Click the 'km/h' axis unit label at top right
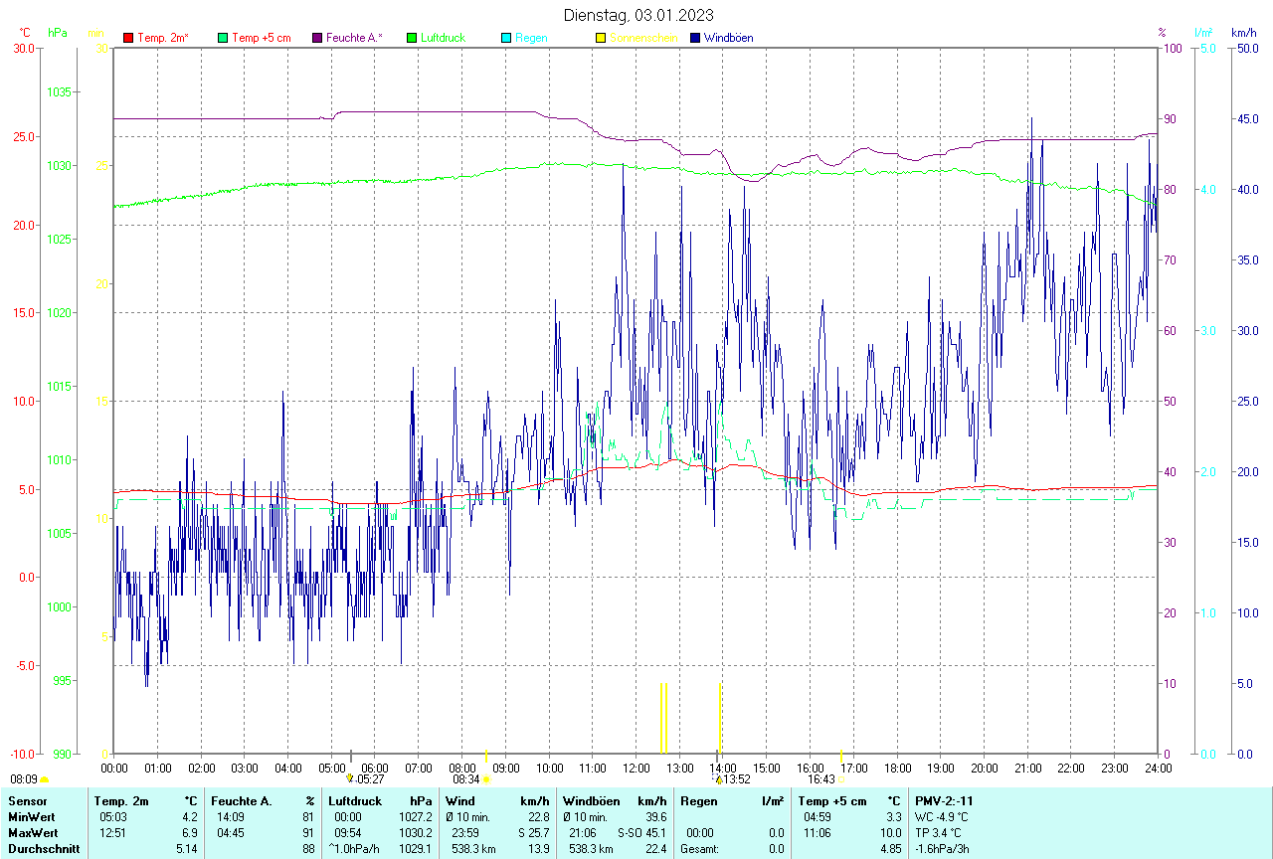 1243,33
